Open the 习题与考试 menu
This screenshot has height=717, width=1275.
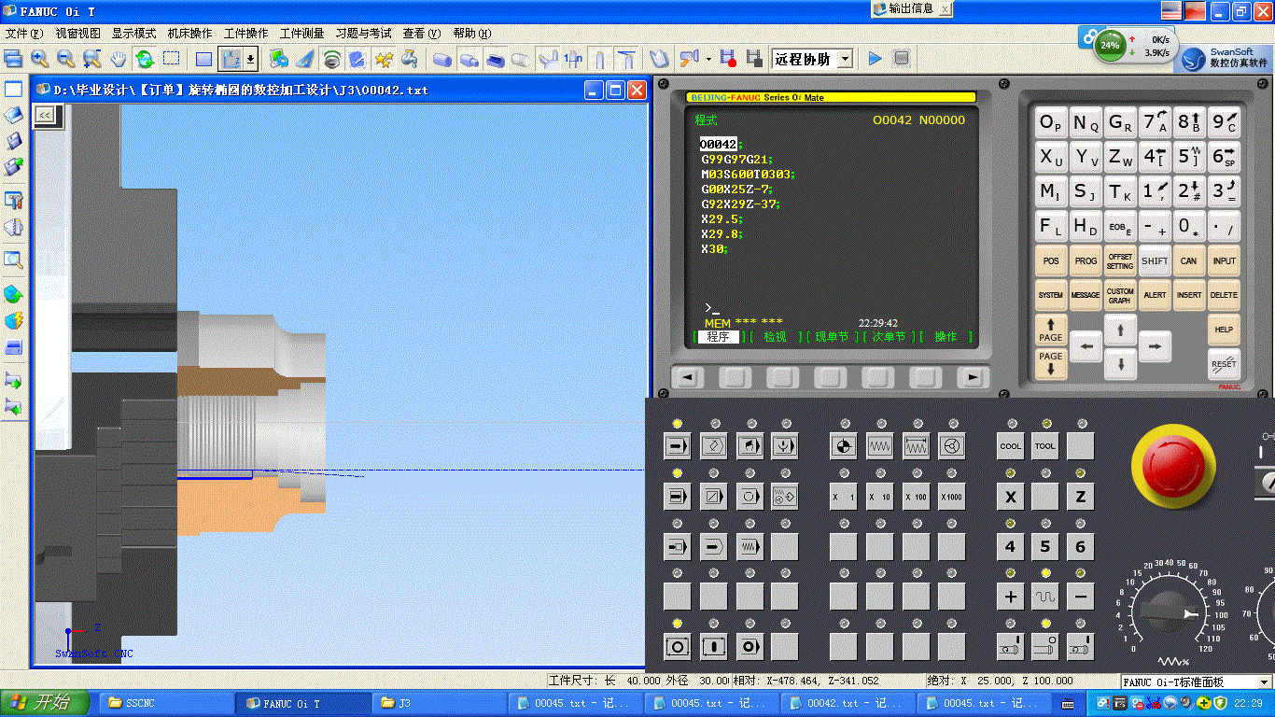pos(364,33)
